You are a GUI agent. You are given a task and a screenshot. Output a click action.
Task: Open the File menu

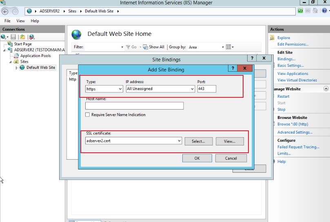tap(7, 21)
